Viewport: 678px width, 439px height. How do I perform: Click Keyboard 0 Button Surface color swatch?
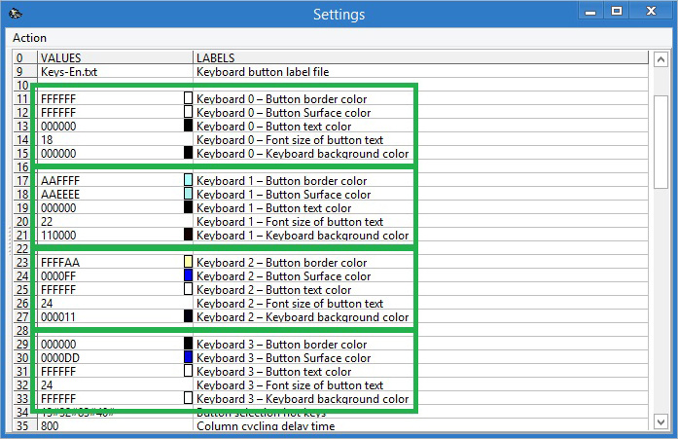click(188, 112)
